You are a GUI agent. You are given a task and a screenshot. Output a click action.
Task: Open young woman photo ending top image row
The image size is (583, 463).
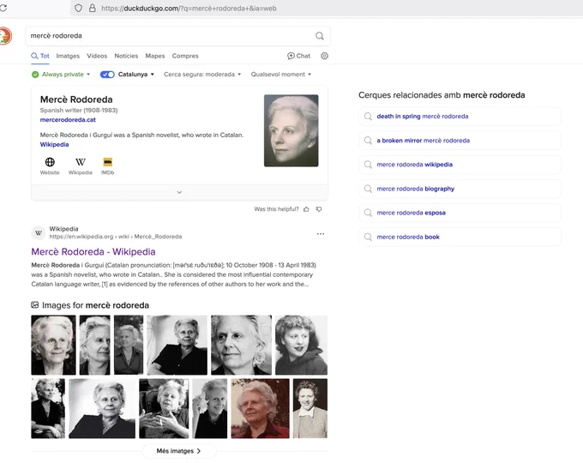coord(301,345)
